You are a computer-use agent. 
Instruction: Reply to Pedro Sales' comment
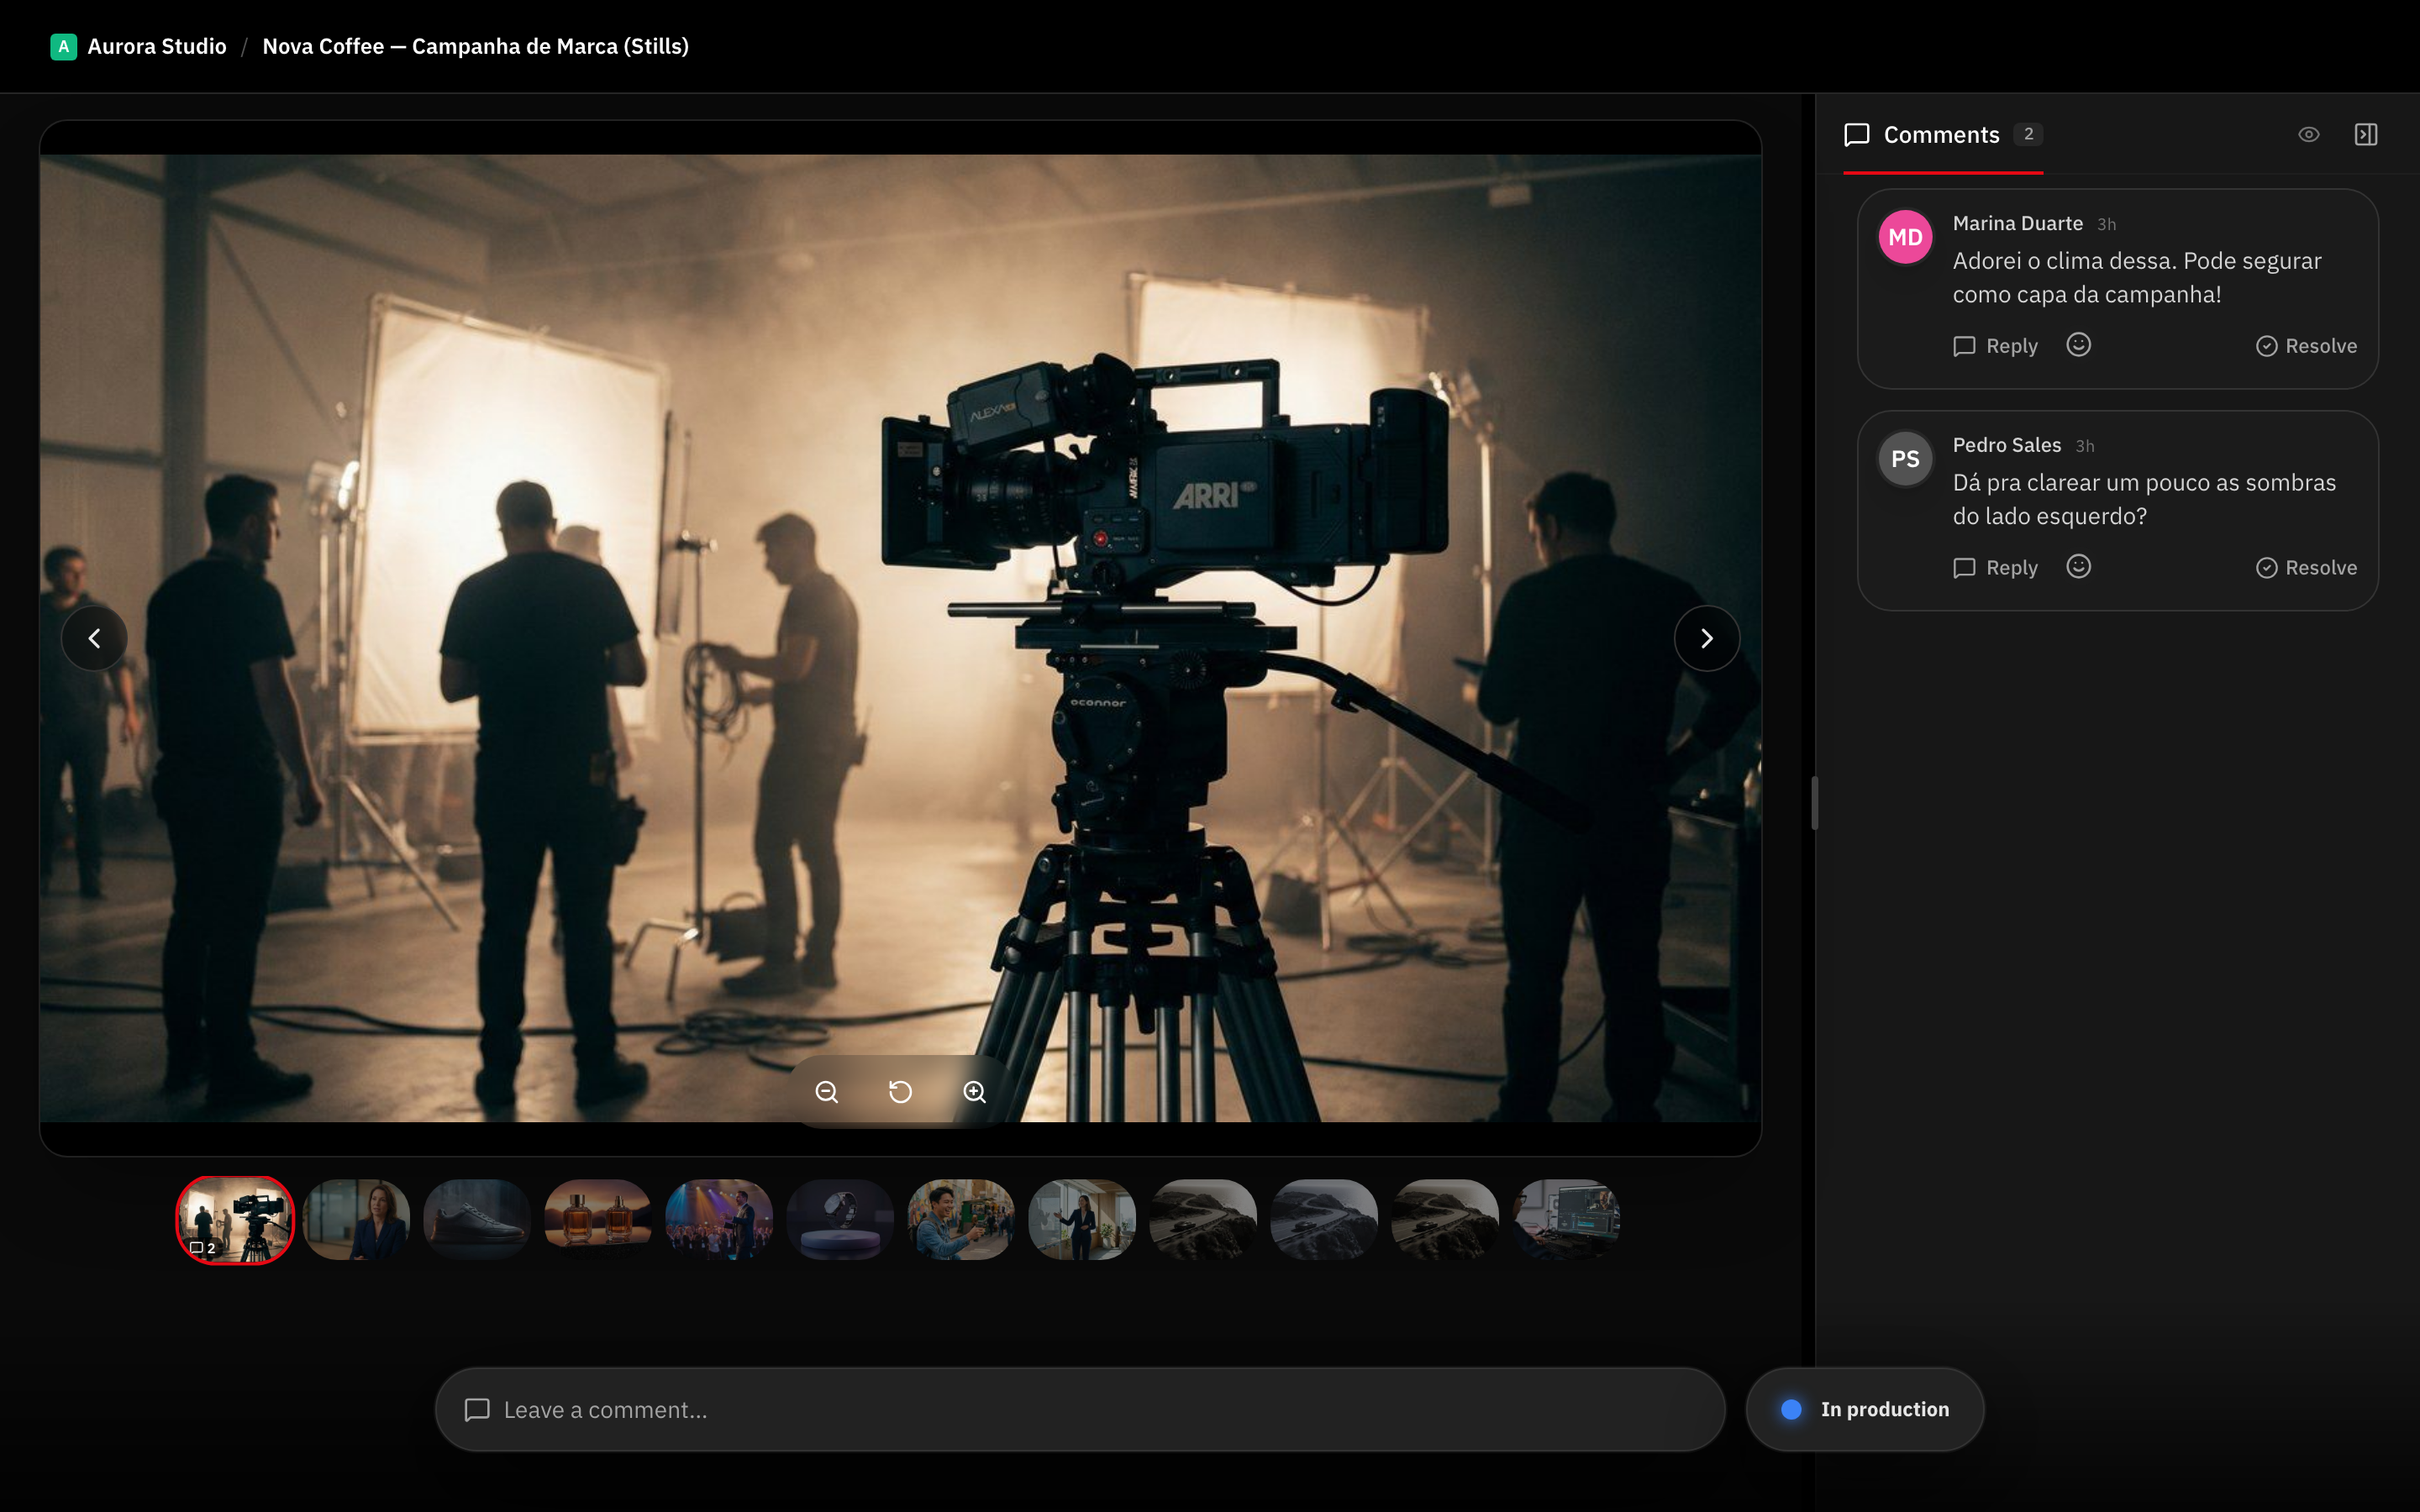click(1995, 568)
